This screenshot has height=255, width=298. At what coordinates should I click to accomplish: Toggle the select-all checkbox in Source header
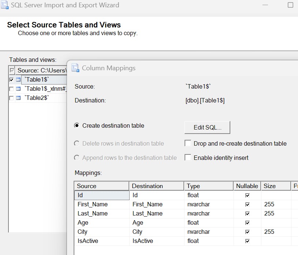(x=12, y=70)
